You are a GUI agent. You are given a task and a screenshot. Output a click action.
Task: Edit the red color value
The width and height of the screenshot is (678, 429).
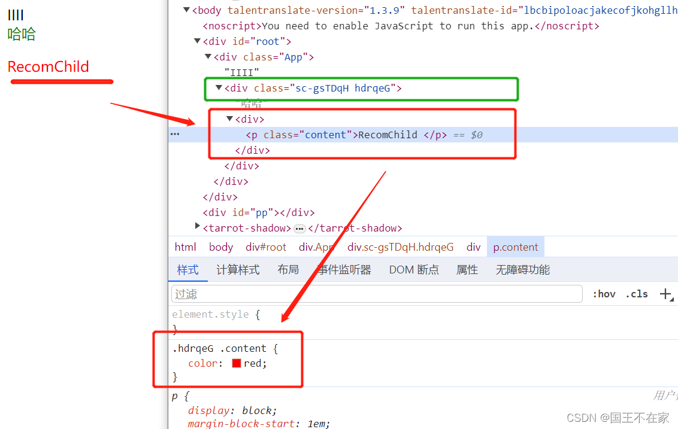(x=253, y=363)
